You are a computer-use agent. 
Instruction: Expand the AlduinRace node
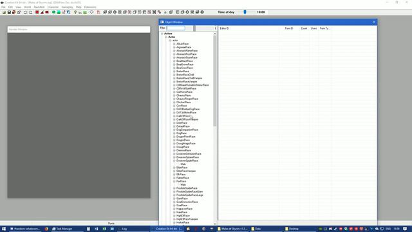pos(174,44)
